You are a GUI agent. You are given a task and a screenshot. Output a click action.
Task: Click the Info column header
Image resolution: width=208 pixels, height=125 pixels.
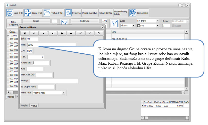148,32
